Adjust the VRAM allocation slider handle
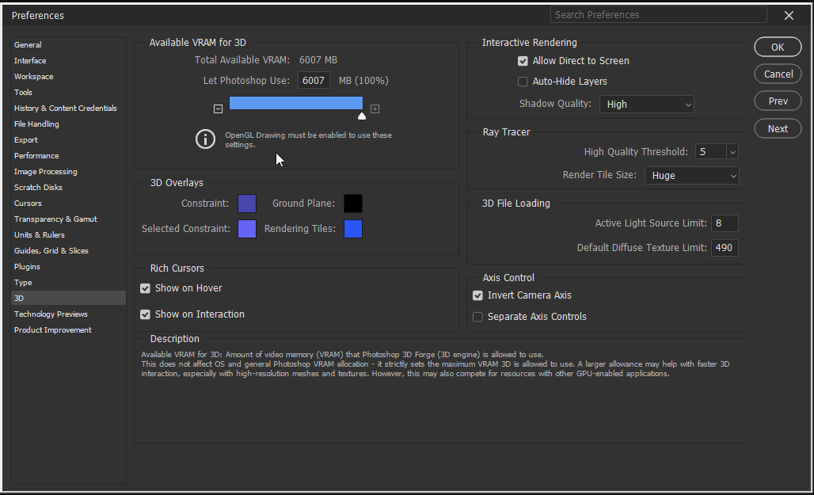 [362, 116]
